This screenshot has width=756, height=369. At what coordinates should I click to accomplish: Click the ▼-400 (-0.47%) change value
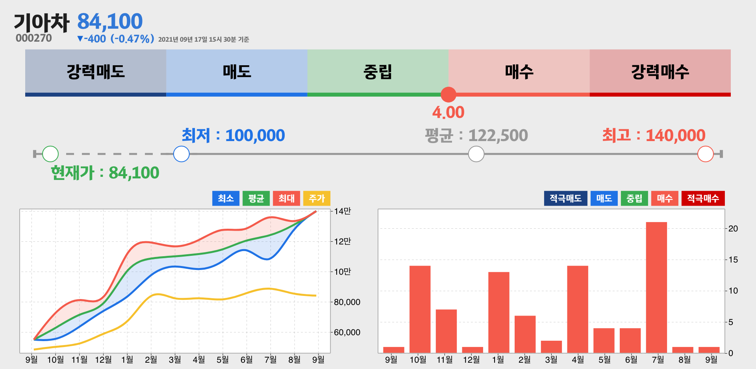click(115, 39)
